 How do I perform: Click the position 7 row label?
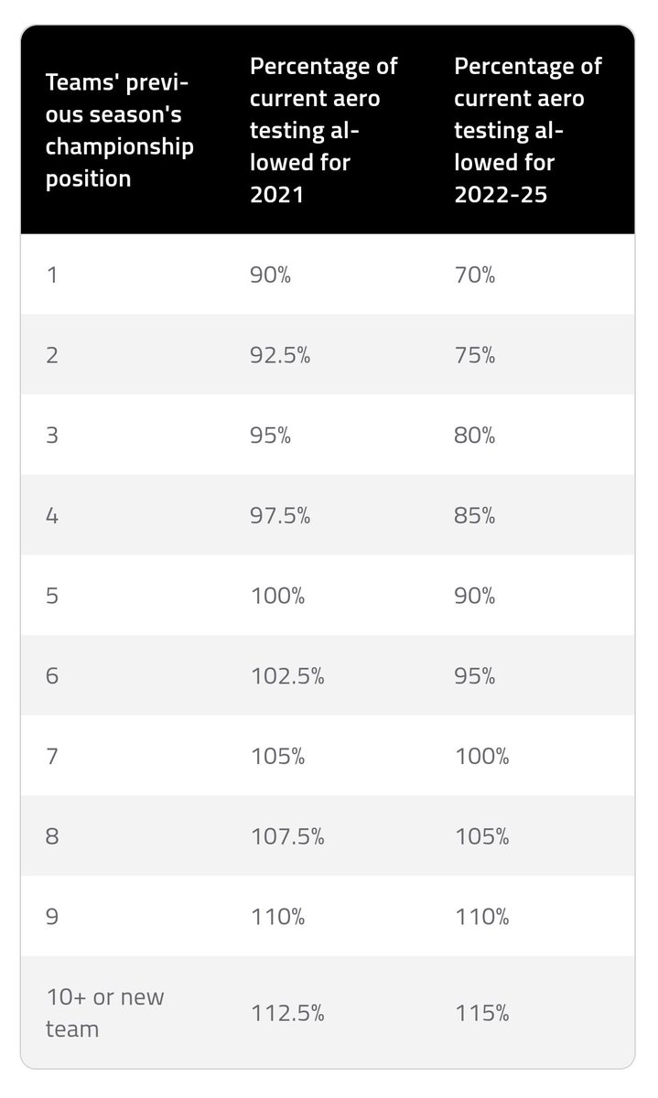coord(51,758)
